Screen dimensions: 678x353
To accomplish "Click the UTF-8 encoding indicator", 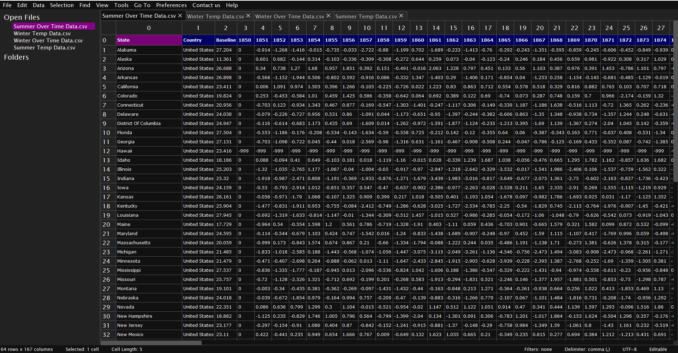I will pyautogui.click(x=629, y=349).
